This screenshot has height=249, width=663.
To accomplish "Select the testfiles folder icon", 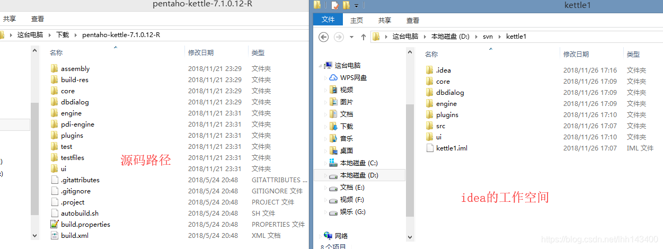I will tap(54, 157).
